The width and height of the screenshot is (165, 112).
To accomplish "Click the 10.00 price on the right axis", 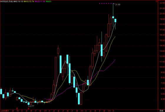I will point(162,67).
